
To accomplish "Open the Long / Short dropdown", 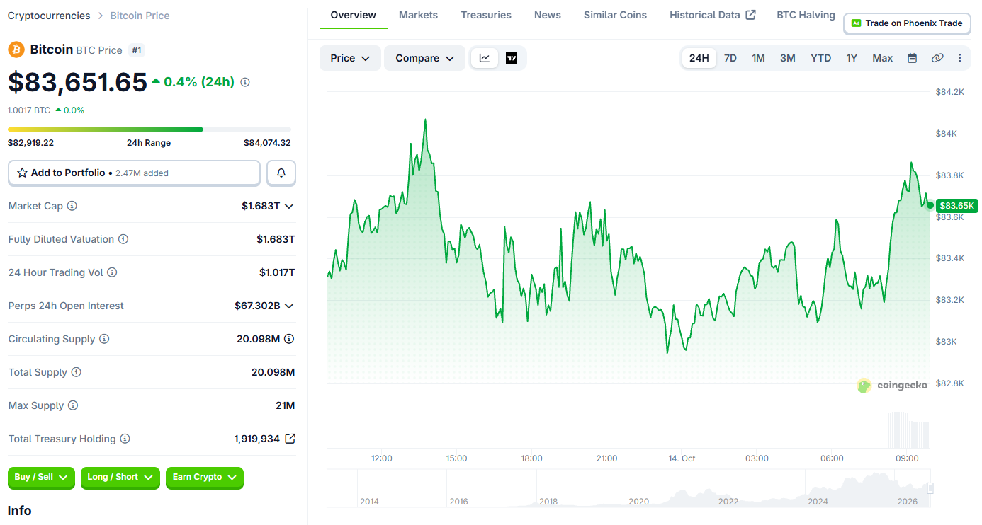I will tap(120, 478).
